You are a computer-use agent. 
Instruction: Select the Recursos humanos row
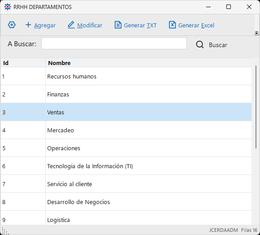point(126,76)
